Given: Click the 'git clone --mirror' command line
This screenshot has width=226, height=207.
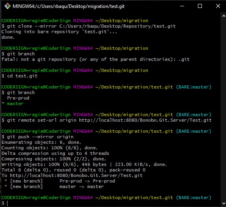Looking at the screenshot, I should (89, 26).
